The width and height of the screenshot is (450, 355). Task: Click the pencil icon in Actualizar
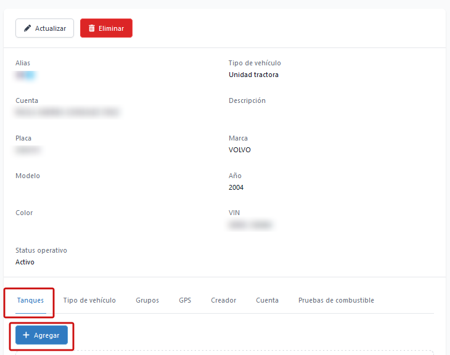point(27,28)
